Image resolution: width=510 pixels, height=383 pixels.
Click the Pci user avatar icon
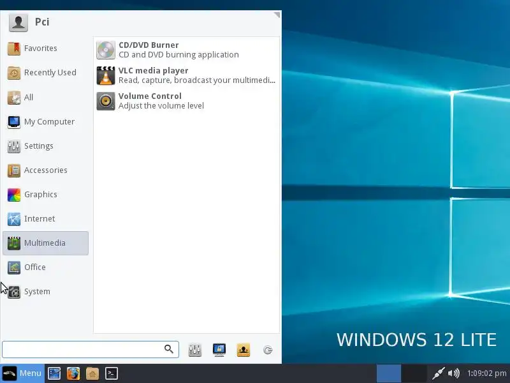point(18,22)
